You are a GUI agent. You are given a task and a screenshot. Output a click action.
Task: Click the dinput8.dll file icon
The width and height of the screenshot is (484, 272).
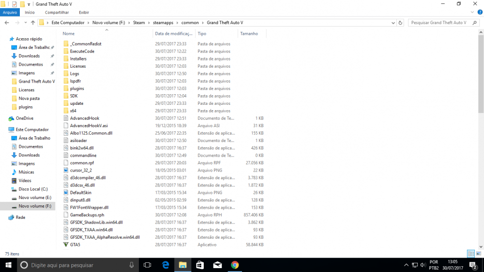pos(66,200)
